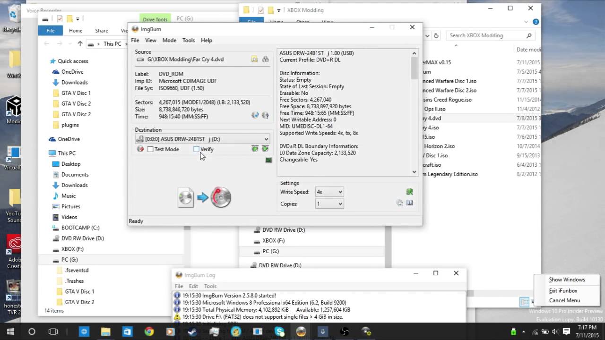Open ImgBurn Mode menu

click(x=169, y=40)
